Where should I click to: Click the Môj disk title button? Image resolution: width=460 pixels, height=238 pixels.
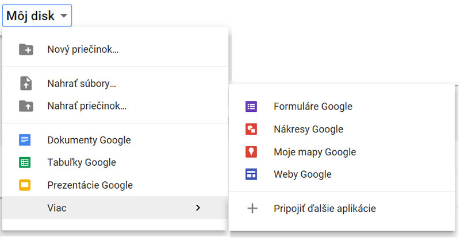pos(37,15)
